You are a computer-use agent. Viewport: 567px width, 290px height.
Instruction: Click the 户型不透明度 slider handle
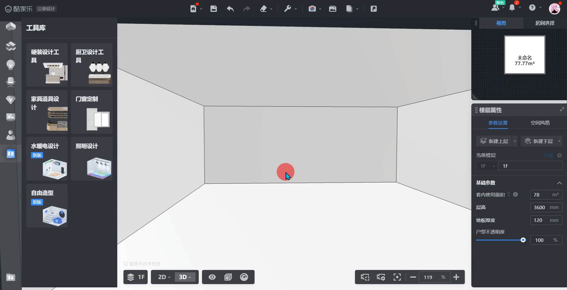point(523,240)
